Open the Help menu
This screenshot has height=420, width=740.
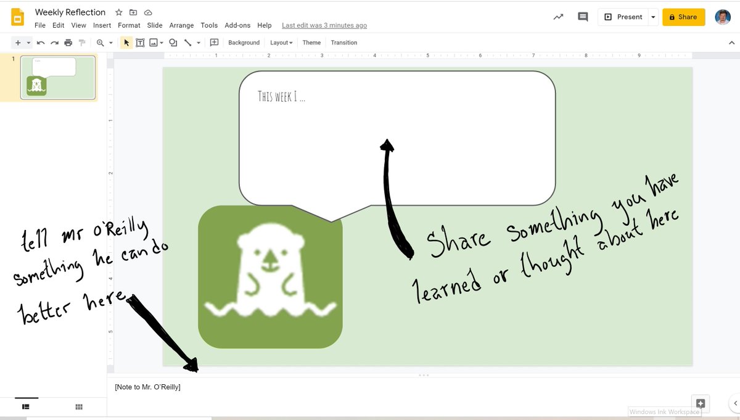tap(264, 25)
